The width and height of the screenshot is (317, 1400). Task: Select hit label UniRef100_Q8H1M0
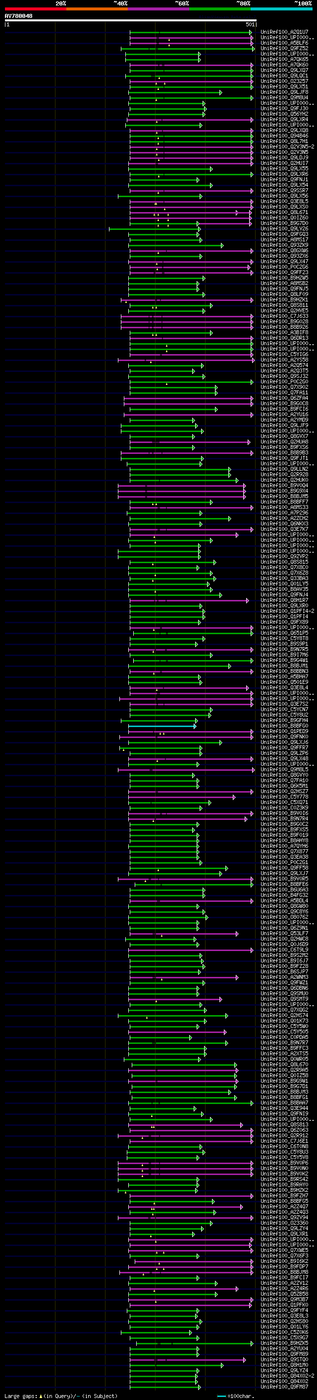tap(284, 1365)
